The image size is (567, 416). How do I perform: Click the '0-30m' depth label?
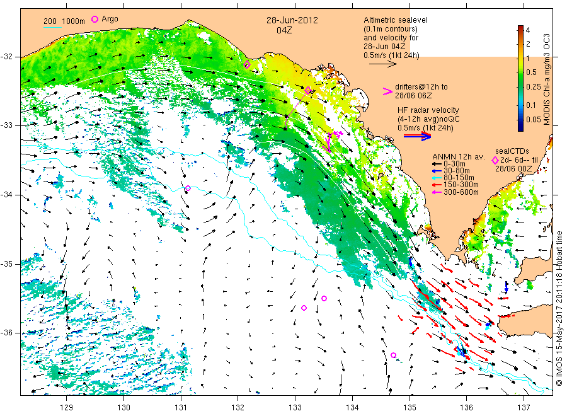[x=454, y=164]
